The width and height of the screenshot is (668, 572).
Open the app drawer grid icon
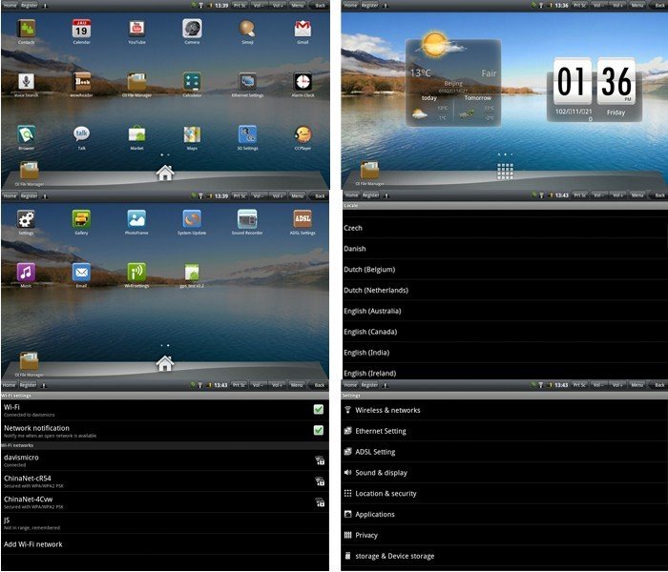(505, 171)
